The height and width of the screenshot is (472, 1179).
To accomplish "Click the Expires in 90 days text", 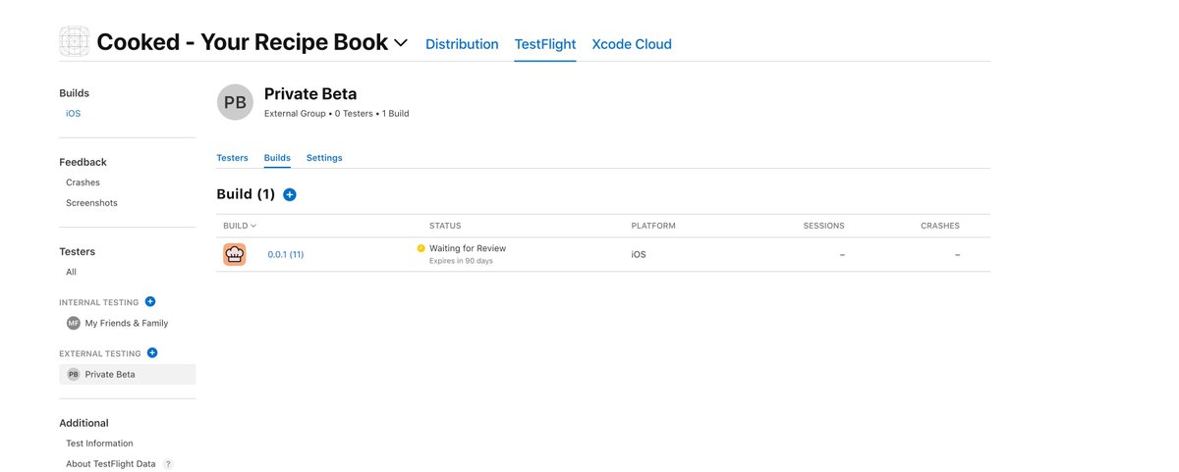I will pos(461,261).
